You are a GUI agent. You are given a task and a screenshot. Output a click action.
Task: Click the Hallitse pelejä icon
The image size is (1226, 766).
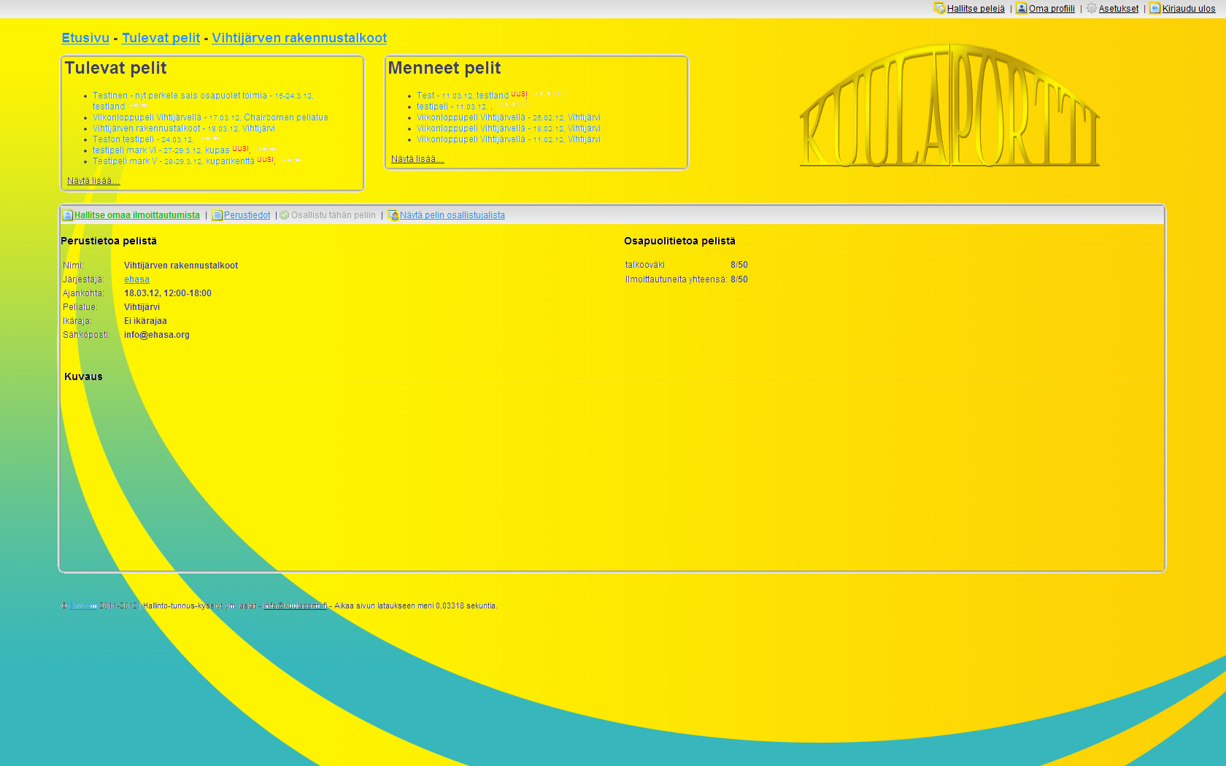tap(939, 9)
